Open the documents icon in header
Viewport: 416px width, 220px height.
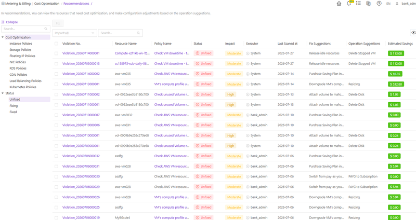368,4
